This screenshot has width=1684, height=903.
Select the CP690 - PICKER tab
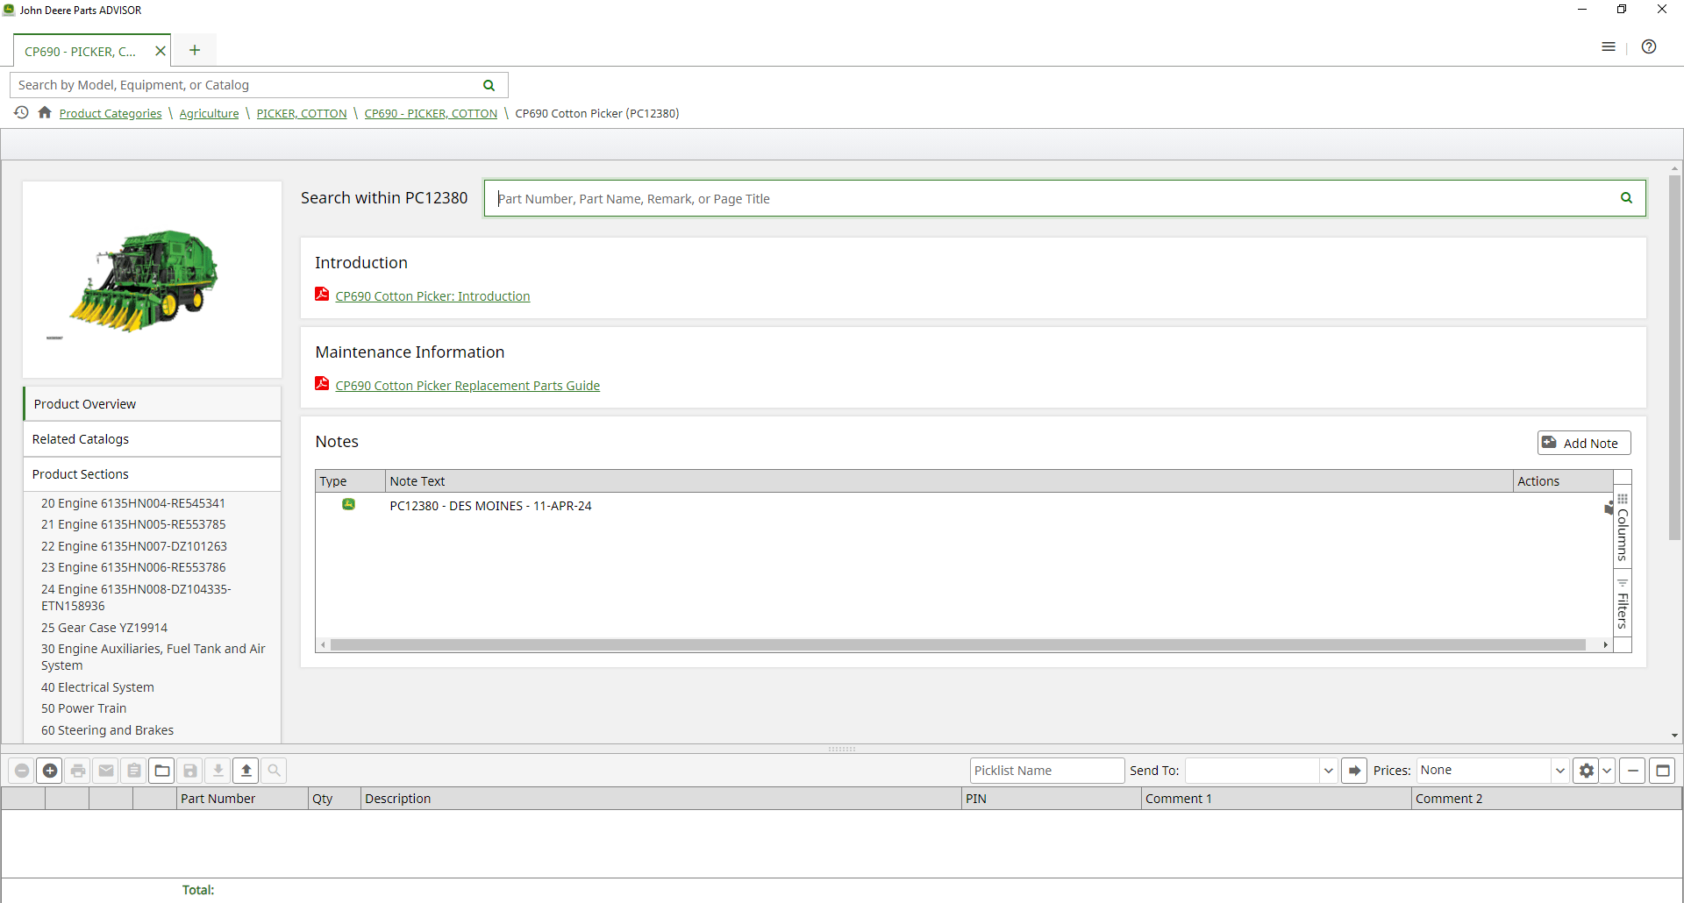(x=81, y=52)
